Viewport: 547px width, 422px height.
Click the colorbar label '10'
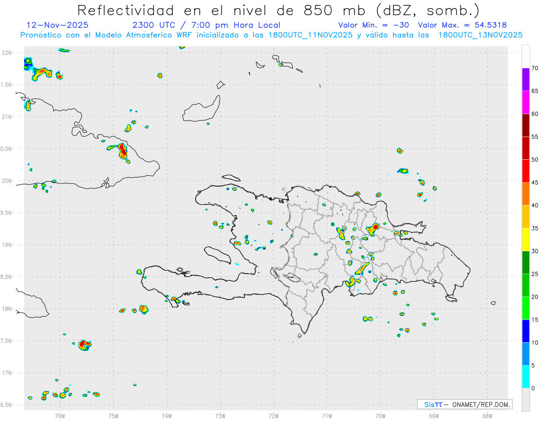click(x=535, y=343)
